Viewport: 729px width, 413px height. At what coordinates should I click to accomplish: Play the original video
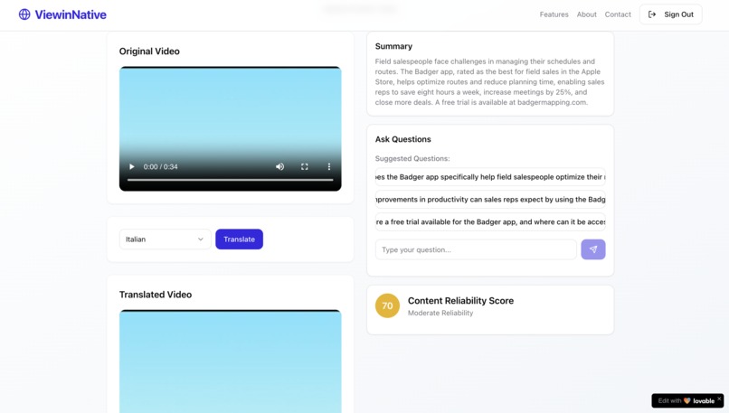point(131,166)
